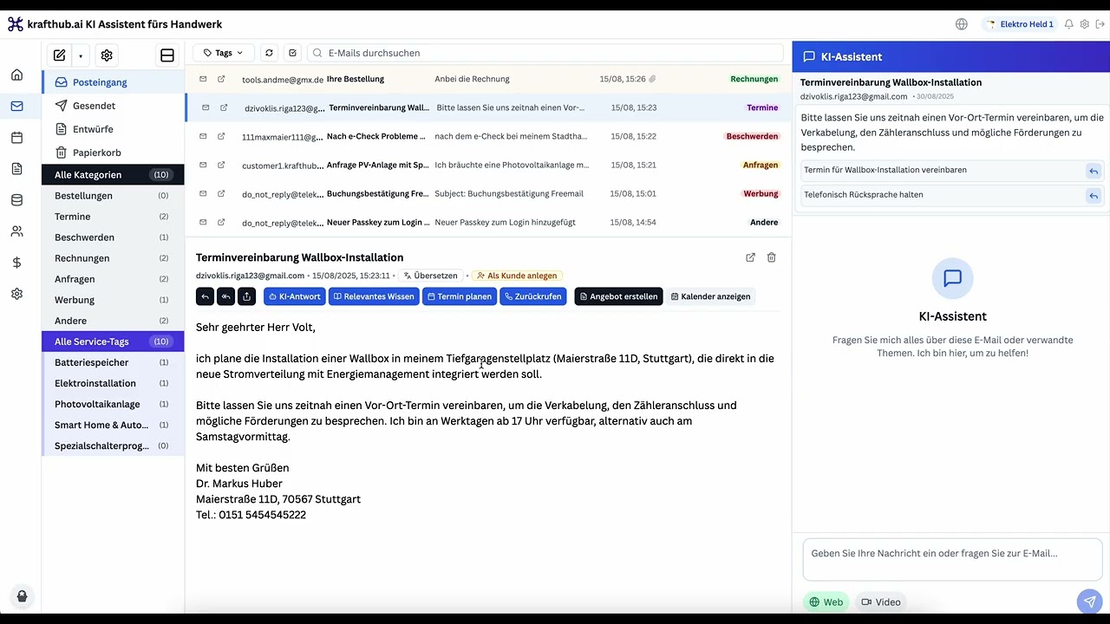Viewport: 1110px width, 624px height.
Task: Click the reply arrow button in email toolbar
Action: click(x=205, y=296)
